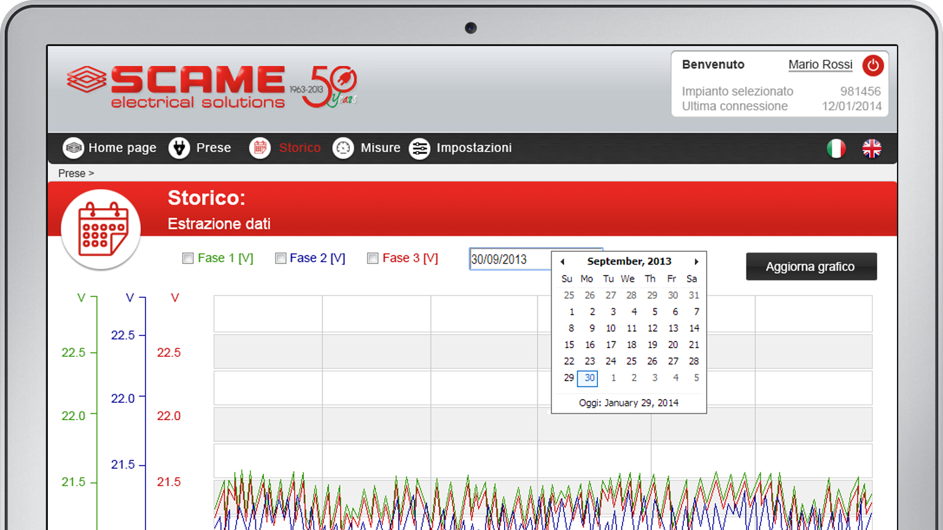Go to previous month in calendar

(562, 262)
